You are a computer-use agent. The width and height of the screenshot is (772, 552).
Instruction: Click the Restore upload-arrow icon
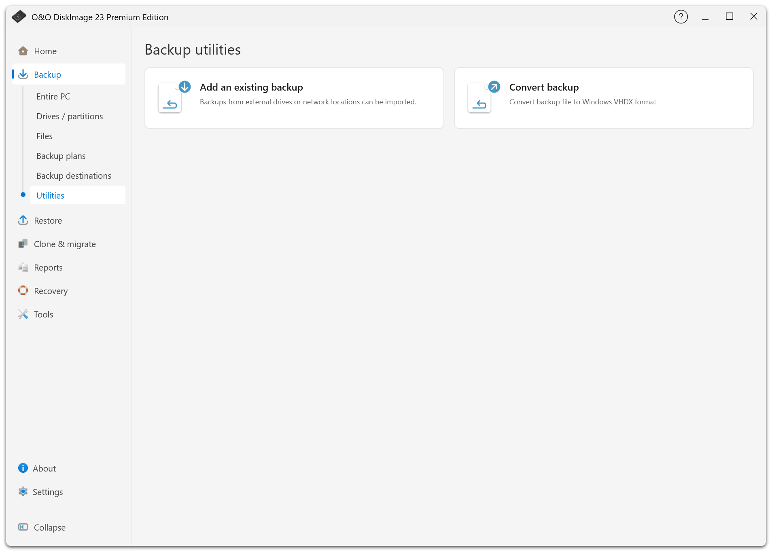pyautogui.click(x=23, y=220)
